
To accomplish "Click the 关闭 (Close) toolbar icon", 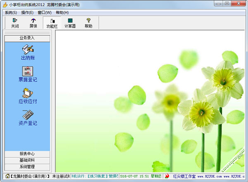I will tap(15, 23).
